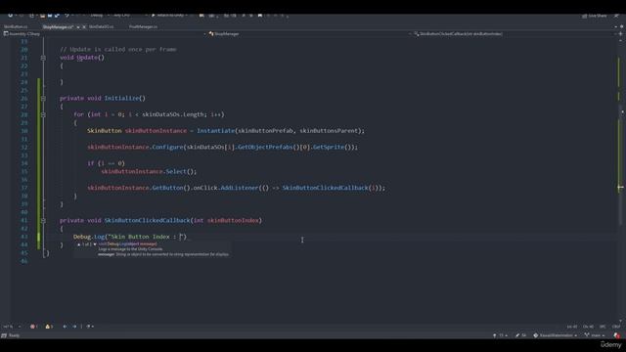Viewport: 626px width, 352px height.
Task: Click the unpushed commits arrow indicator
Action: point(500,335)
